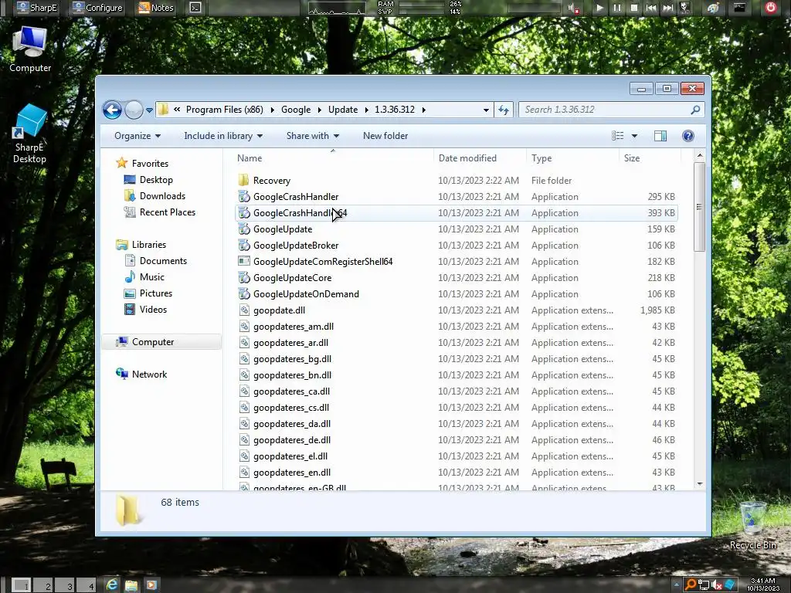Open the address bar history dropdown
Image resolution: width=791 pixels, height=593 pixels.
coord(486,110)
